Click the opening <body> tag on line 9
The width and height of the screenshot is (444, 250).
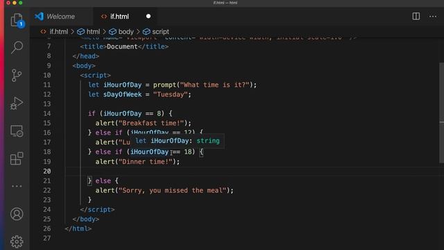84,66
